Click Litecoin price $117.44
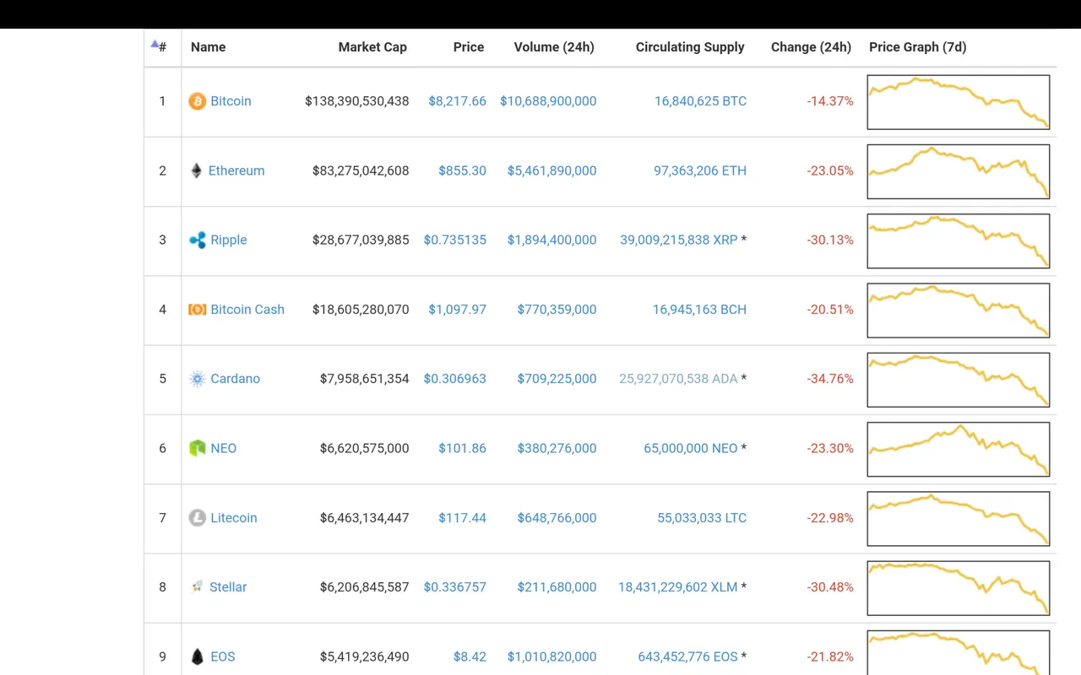This screenshot has width=1081, height=675. 462,518
